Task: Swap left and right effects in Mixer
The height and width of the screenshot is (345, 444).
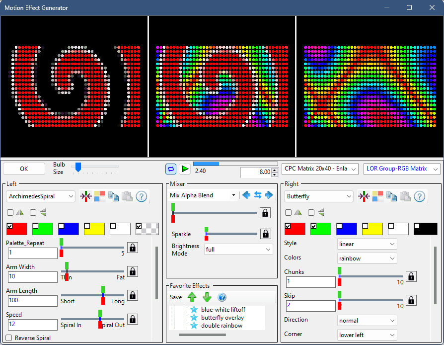Action: coord(258,195)
